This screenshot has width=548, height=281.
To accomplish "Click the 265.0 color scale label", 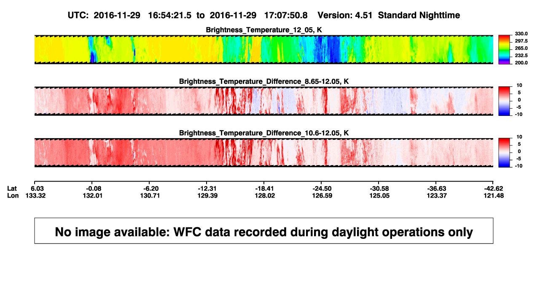I will point(521,48).
